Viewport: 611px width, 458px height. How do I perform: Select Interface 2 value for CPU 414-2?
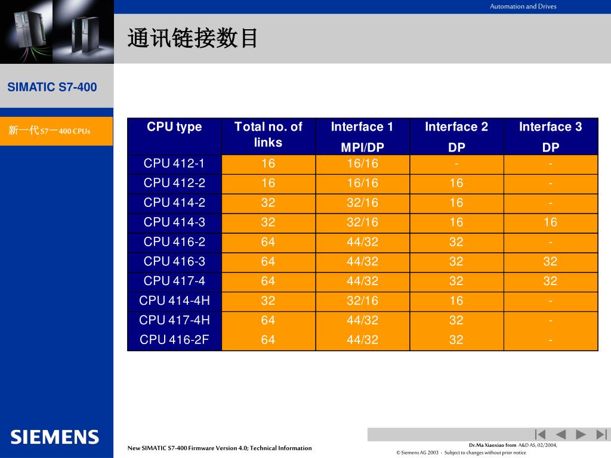tap(456, 203)
